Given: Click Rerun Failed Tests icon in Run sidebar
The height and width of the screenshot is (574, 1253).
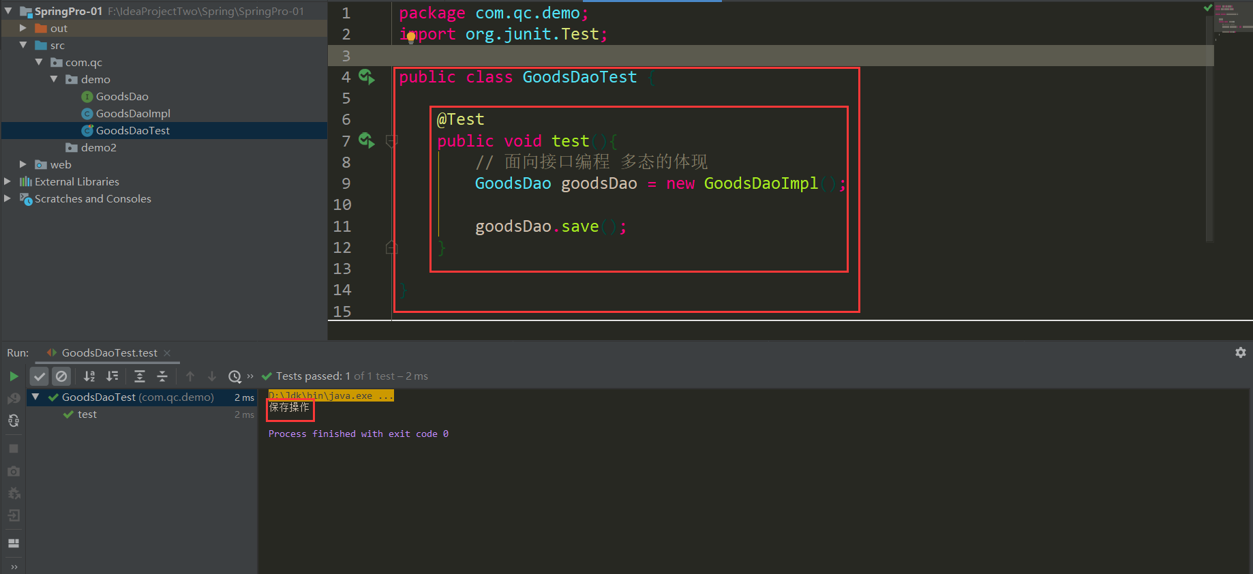Looking at the screenshot, I should click(x=14, y=398).
